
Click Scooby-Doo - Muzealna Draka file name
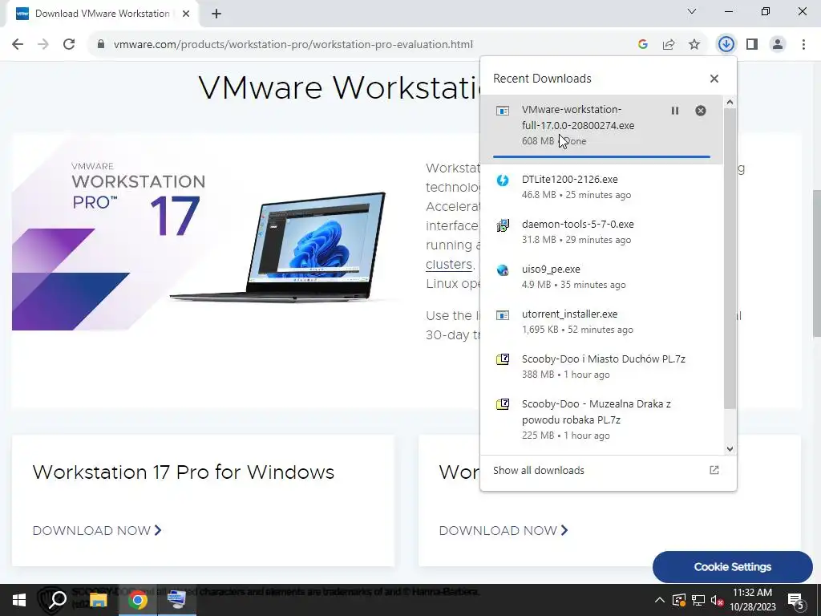tap(597, 411)
